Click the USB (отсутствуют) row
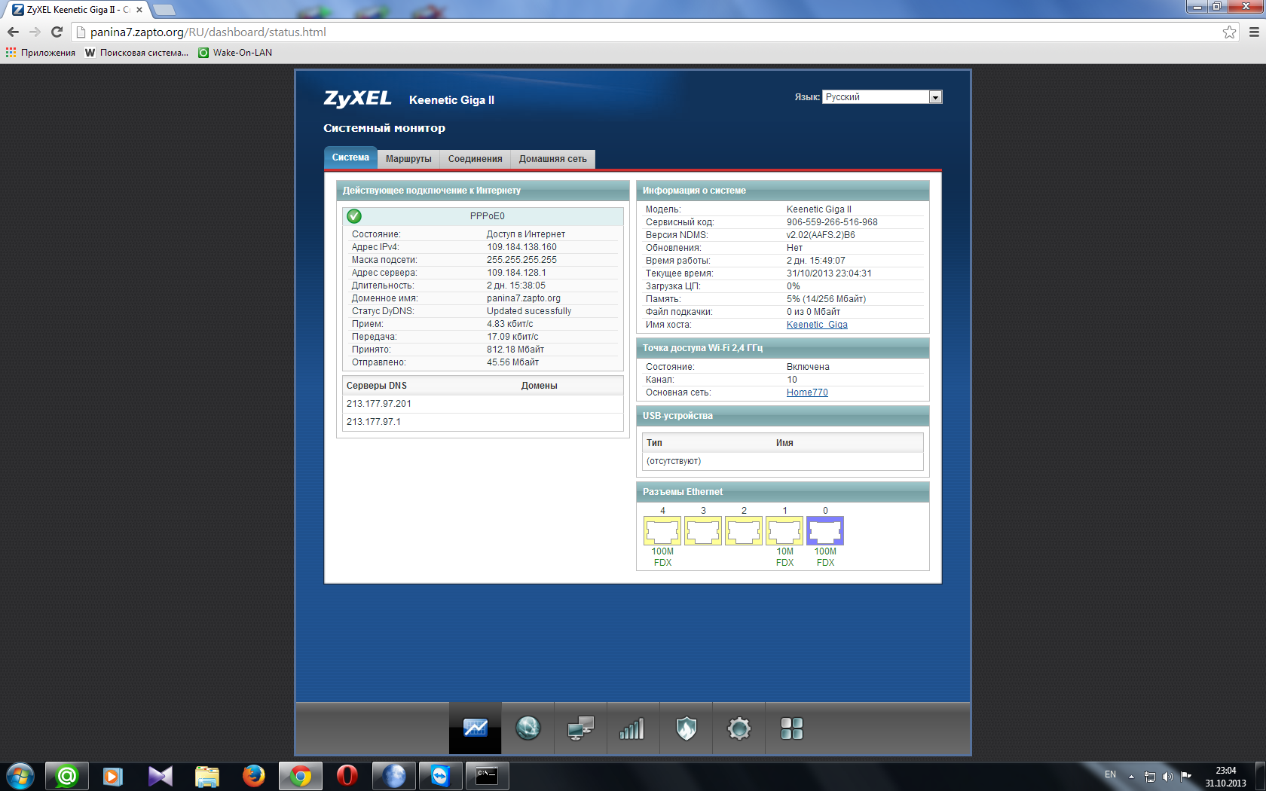 pyautogui.click(x=783, y=461)
